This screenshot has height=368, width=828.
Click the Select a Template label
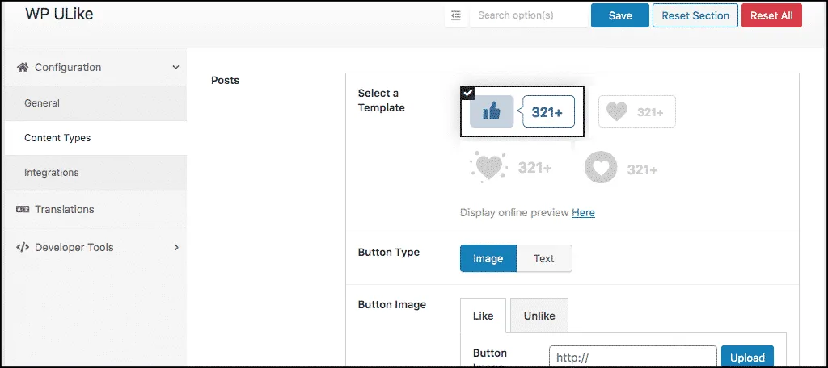coord(382,100)
